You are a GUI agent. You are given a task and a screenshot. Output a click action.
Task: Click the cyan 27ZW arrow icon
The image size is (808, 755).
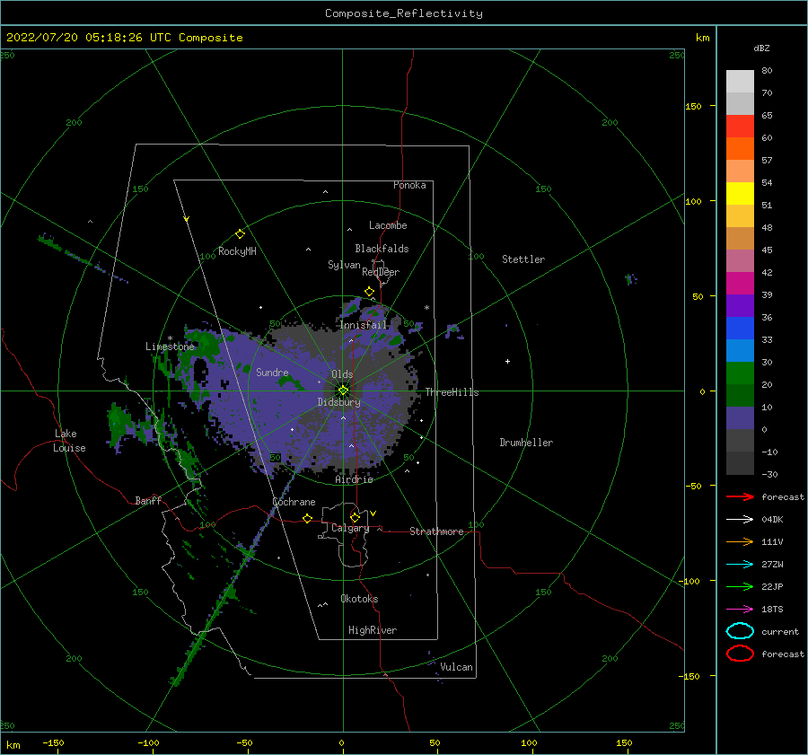(x=740, y=565)
